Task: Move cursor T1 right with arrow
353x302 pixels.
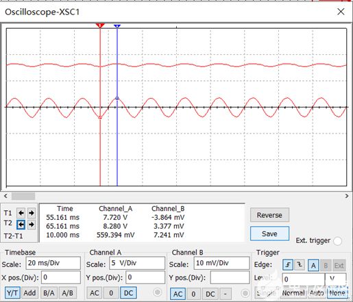Action: click(32, 213)
